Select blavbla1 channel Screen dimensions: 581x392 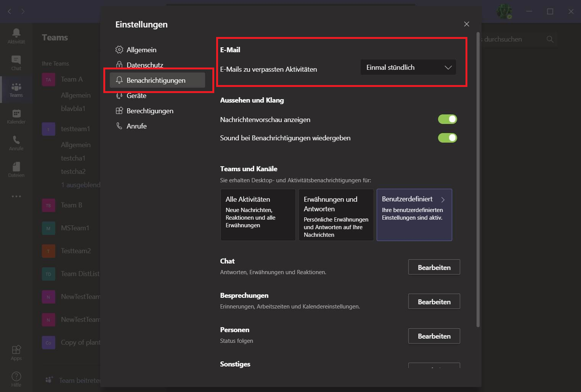coord(73,109)
